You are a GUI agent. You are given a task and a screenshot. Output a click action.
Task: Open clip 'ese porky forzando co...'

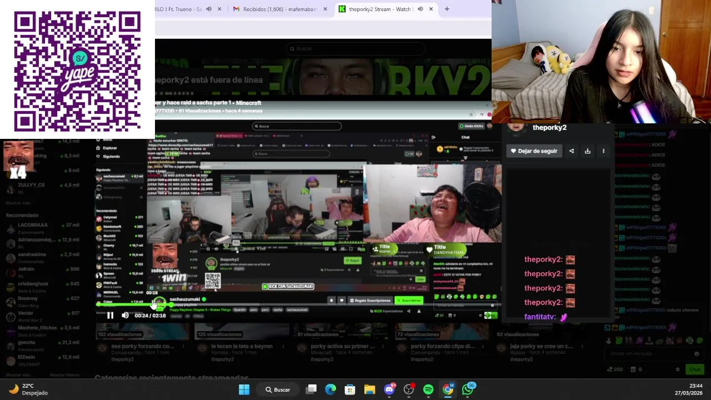click(142, 347)
